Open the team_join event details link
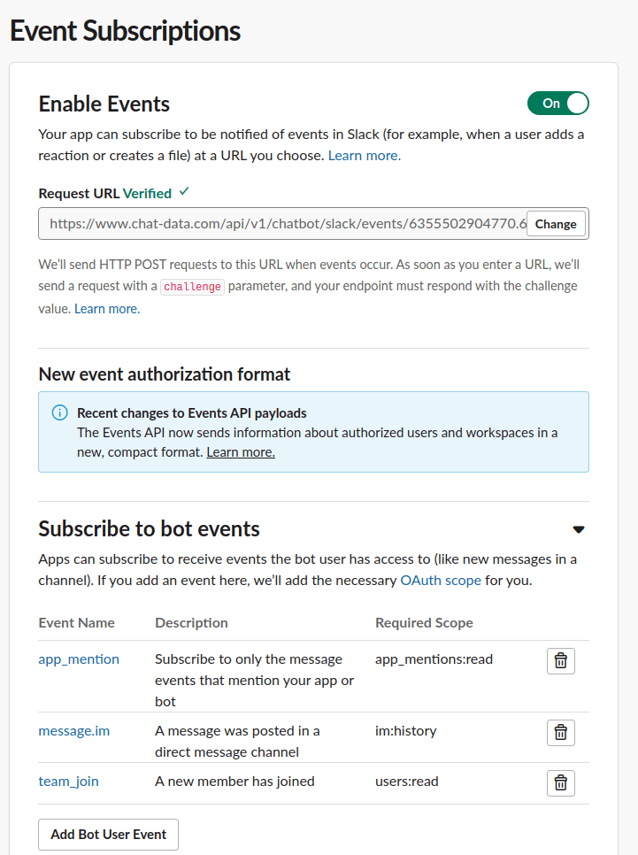This screenshot has height=855, width=638. click(x=68, y=781)
